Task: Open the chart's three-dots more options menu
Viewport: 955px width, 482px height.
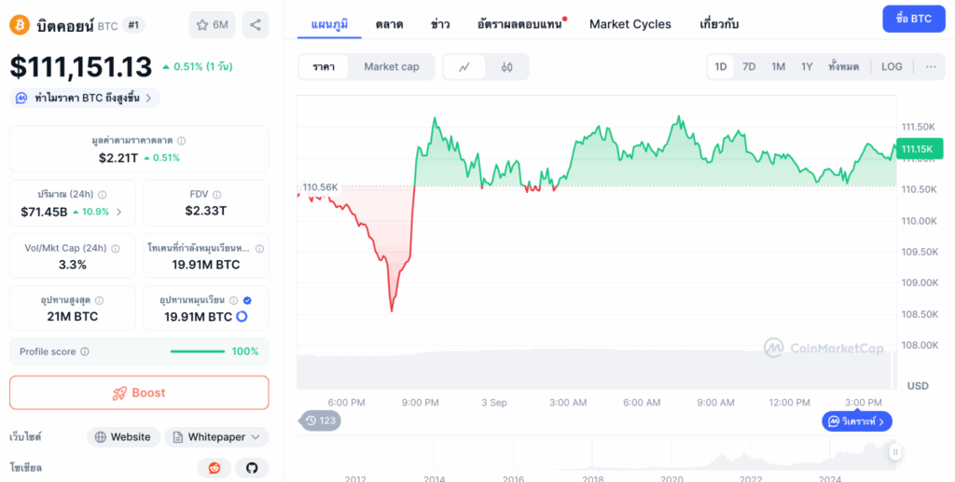Action: coord(931,67)
